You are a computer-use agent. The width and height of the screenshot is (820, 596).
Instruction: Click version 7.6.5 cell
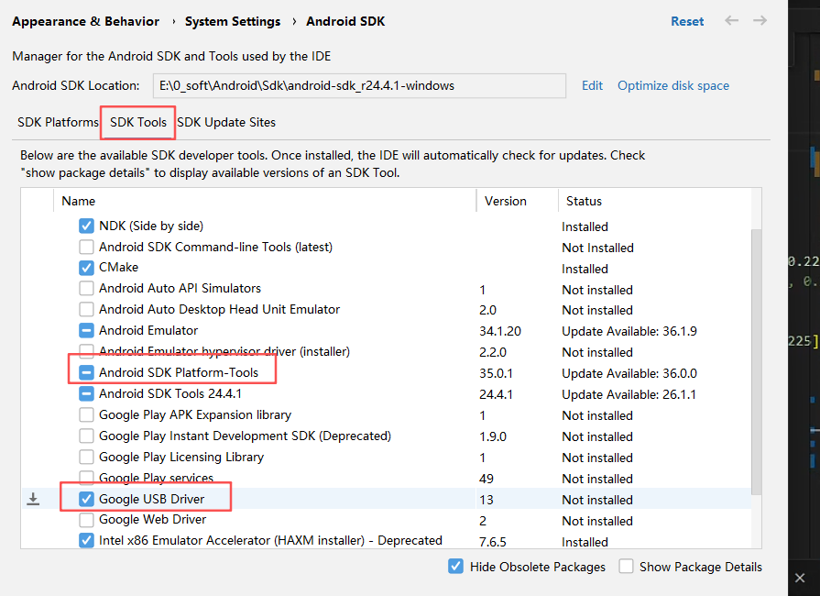point(493,542)
